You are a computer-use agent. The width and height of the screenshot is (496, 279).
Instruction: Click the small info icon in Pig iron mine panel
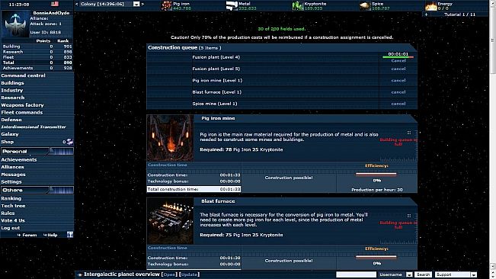tap(408, 133)
